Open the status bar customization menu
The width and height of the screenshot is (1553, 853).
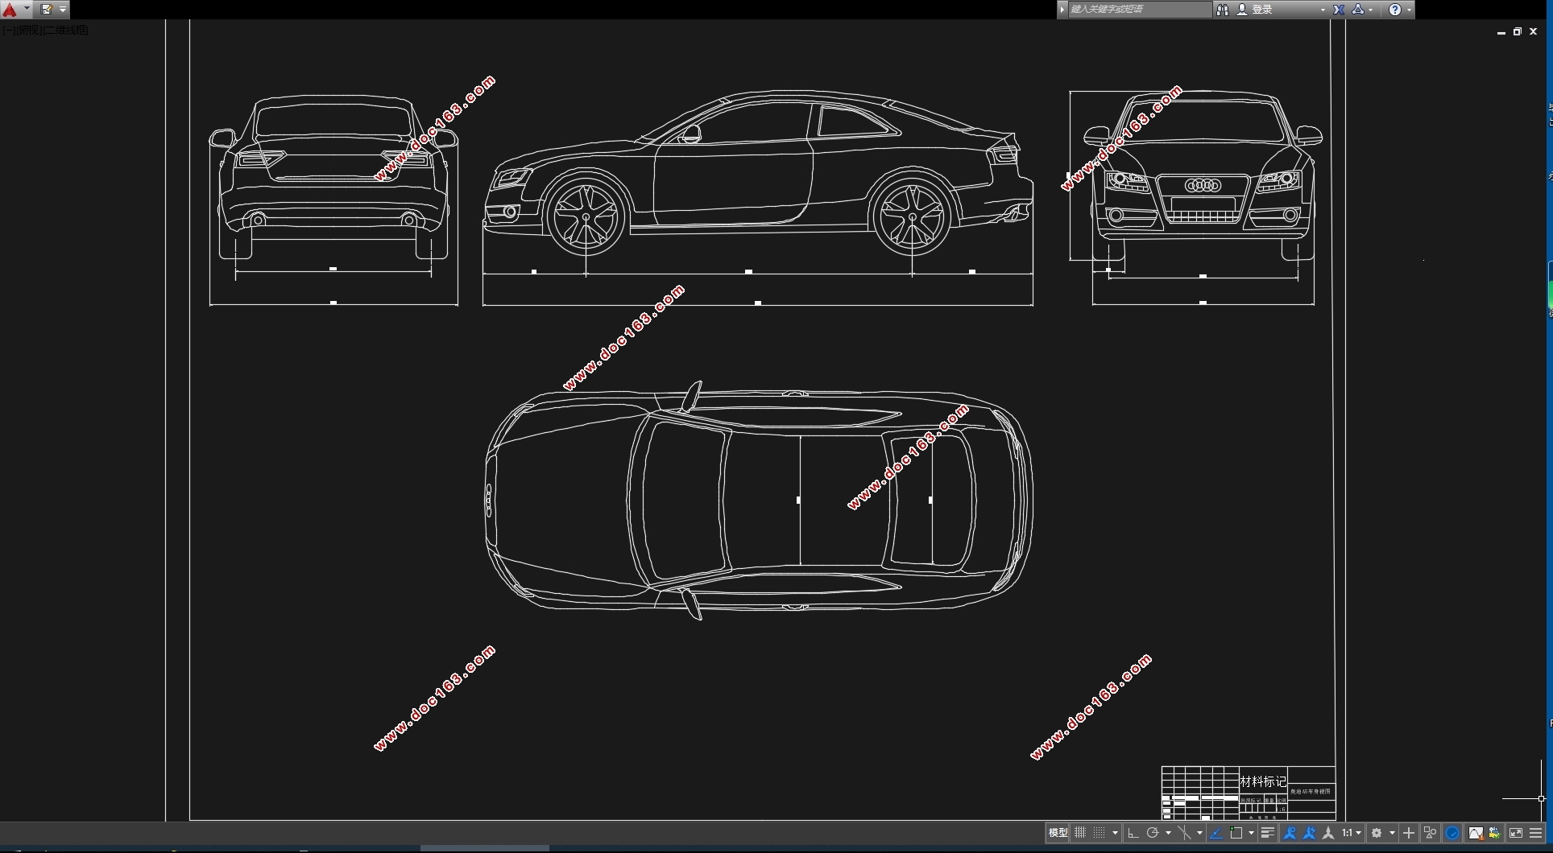[1535, 833]
